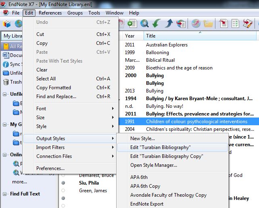This screenshot has height=208, width=259.
Task: Choose New Style from Output Styles
Action: 173,139
